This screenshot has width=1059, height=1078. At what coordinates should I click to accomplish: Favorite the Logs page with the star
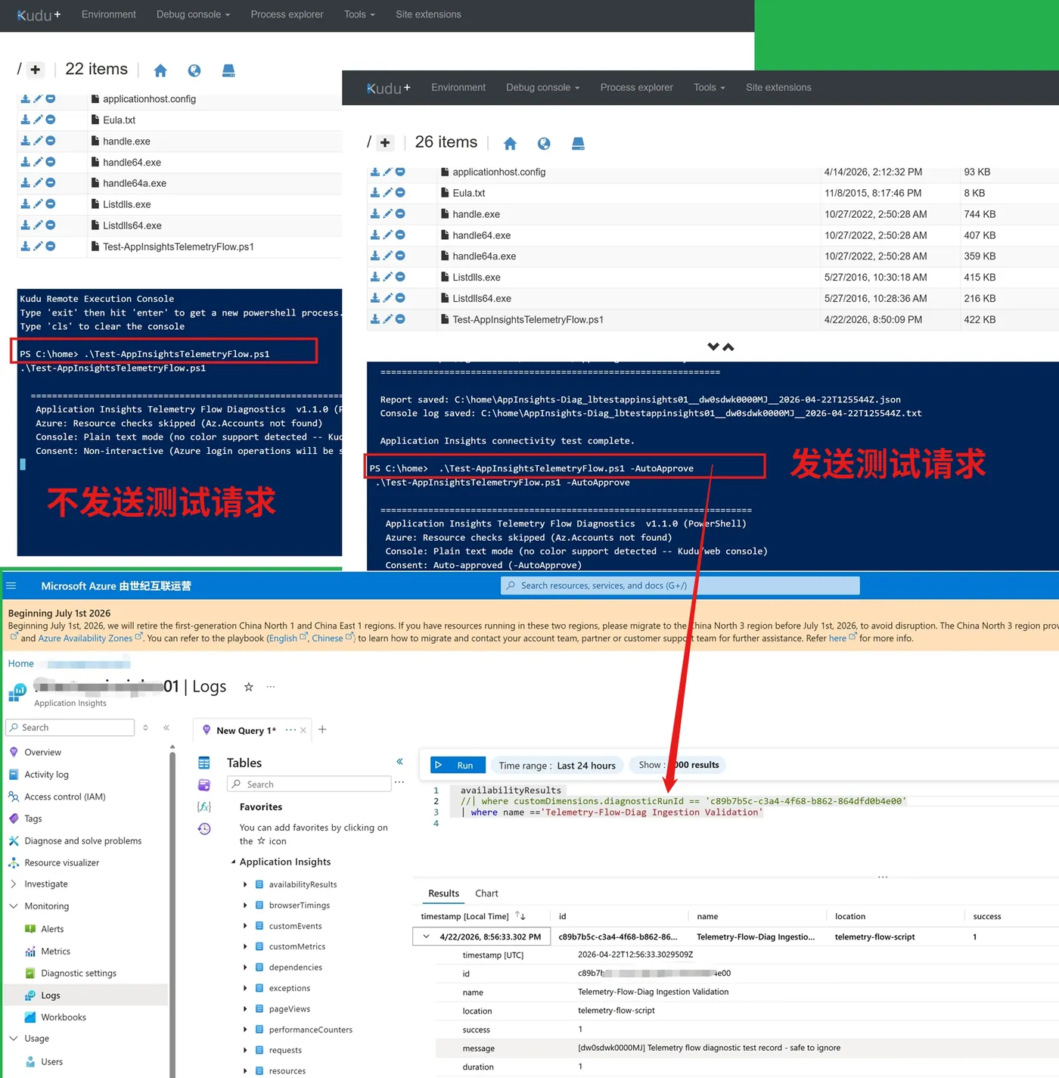click(248, 687)
